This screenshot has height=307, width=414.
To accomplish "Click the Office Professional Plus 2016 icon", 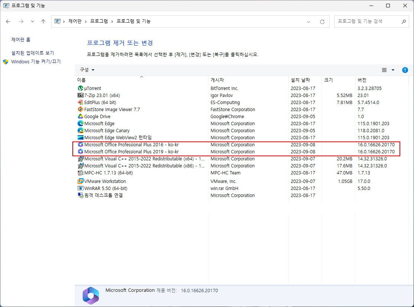I will click(81, 144).
